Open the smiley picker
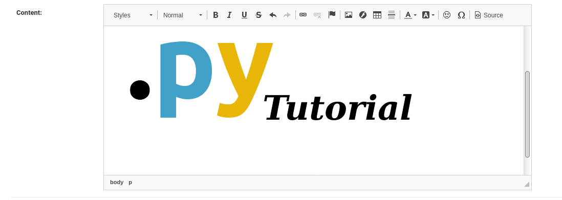 click(447, 15)
